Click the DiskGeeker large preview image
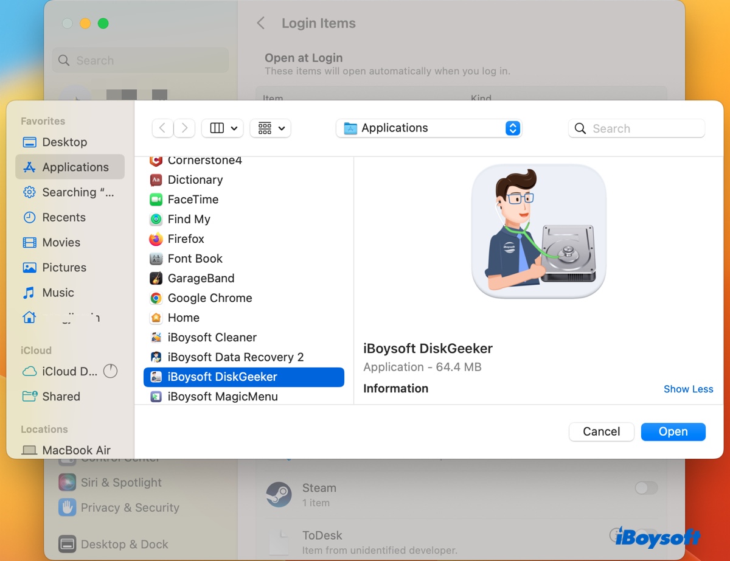The height and width of the screenshot is (561, 730). (x=539, y=231)
